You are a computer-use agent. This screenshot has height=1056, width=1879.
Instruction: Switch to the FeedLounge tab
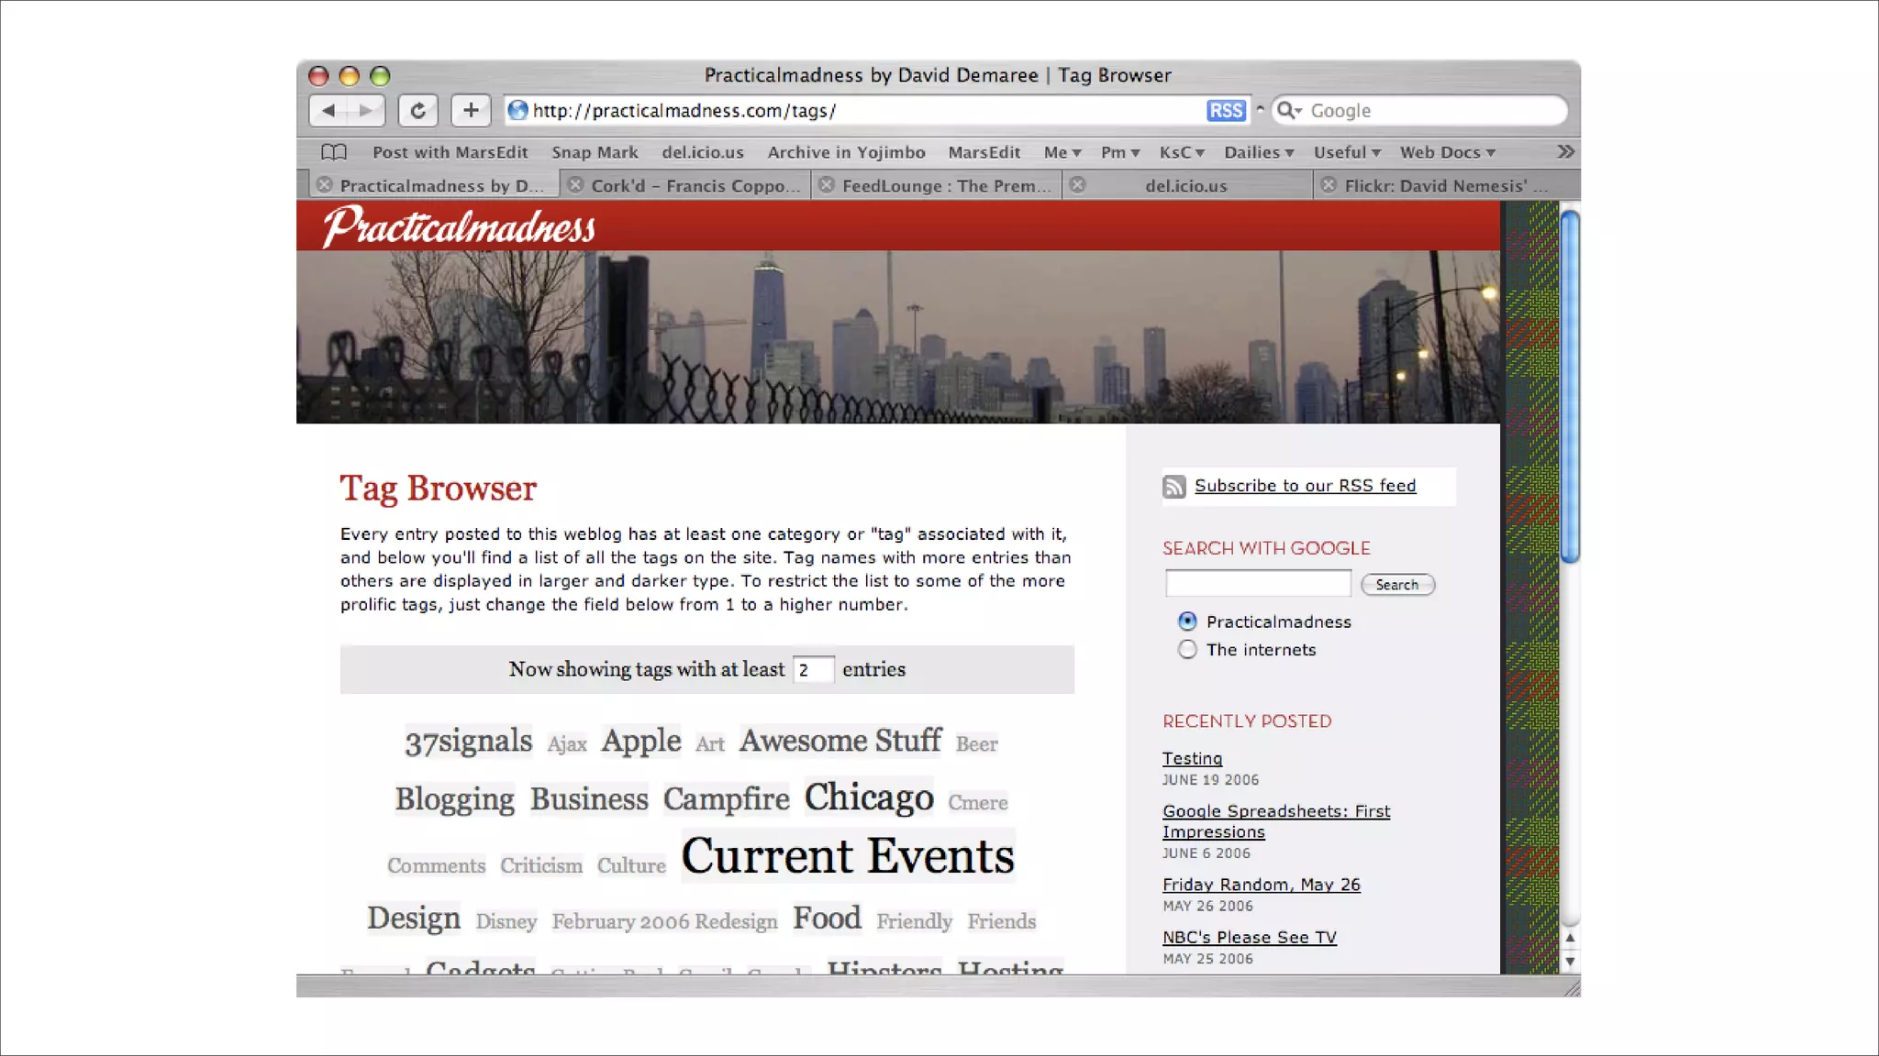tap(945, 186)
